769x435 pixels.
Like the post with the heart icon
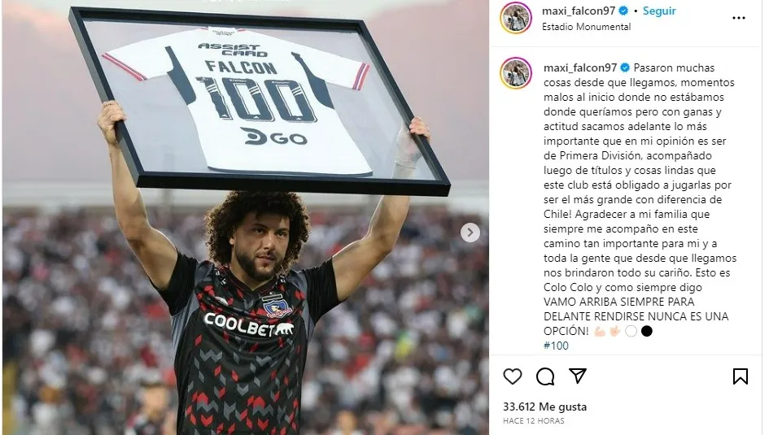pyautogui.click(x=513, y=376)
